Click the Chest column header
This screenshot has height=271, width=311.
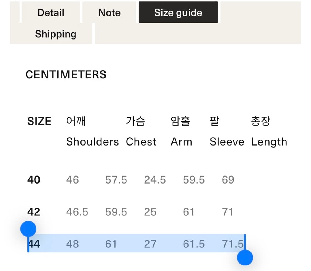coord(141,142)
